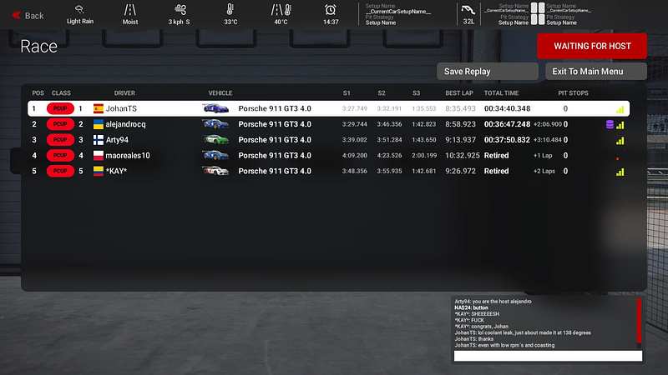The width and height of the screenshot is (668, 375).
Task: Click best lap 9:26.972
Action: [461, 171]
